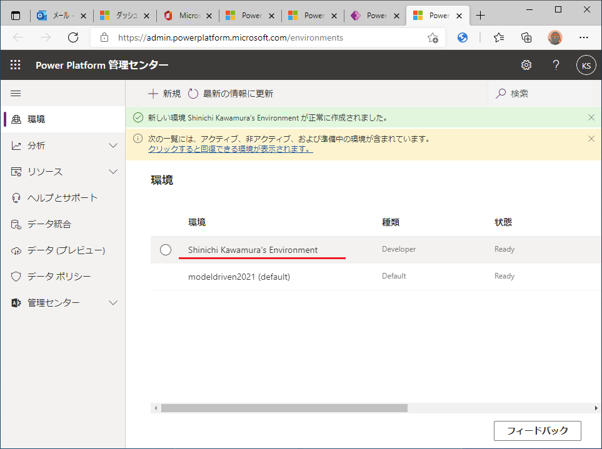Open the browser profile avatar

(x=554, y=37)
